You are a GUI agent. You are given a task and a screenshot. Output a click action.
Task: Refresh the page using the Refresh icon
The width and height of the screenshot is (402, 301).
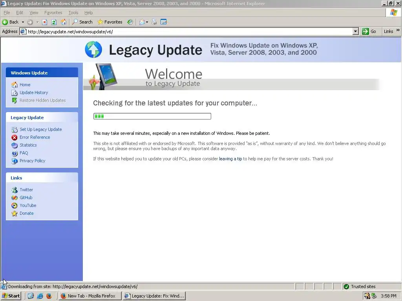(54, 22)
